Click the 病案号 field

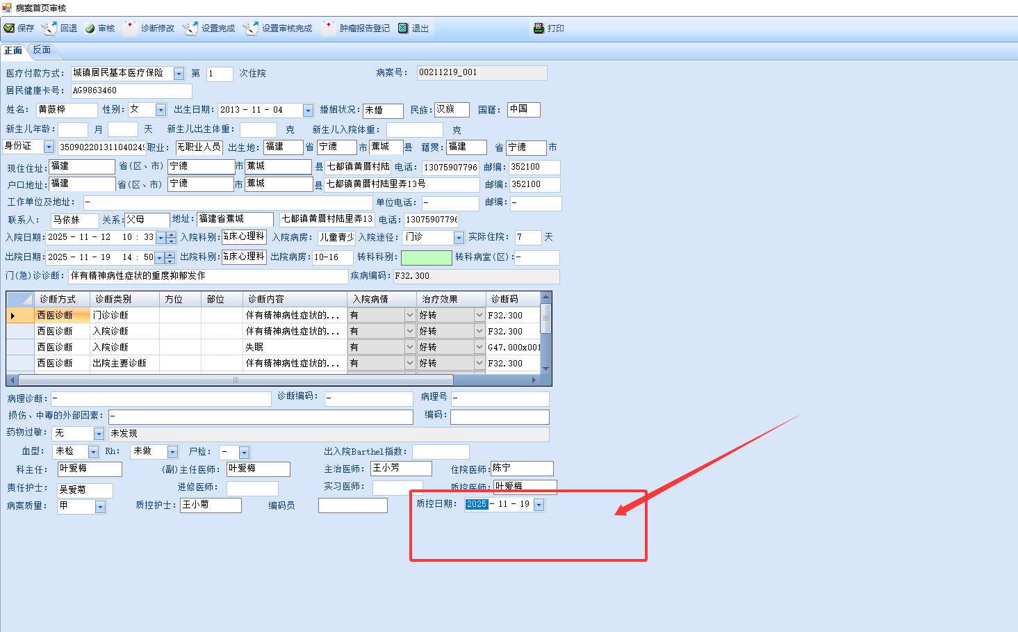point(482,73)
